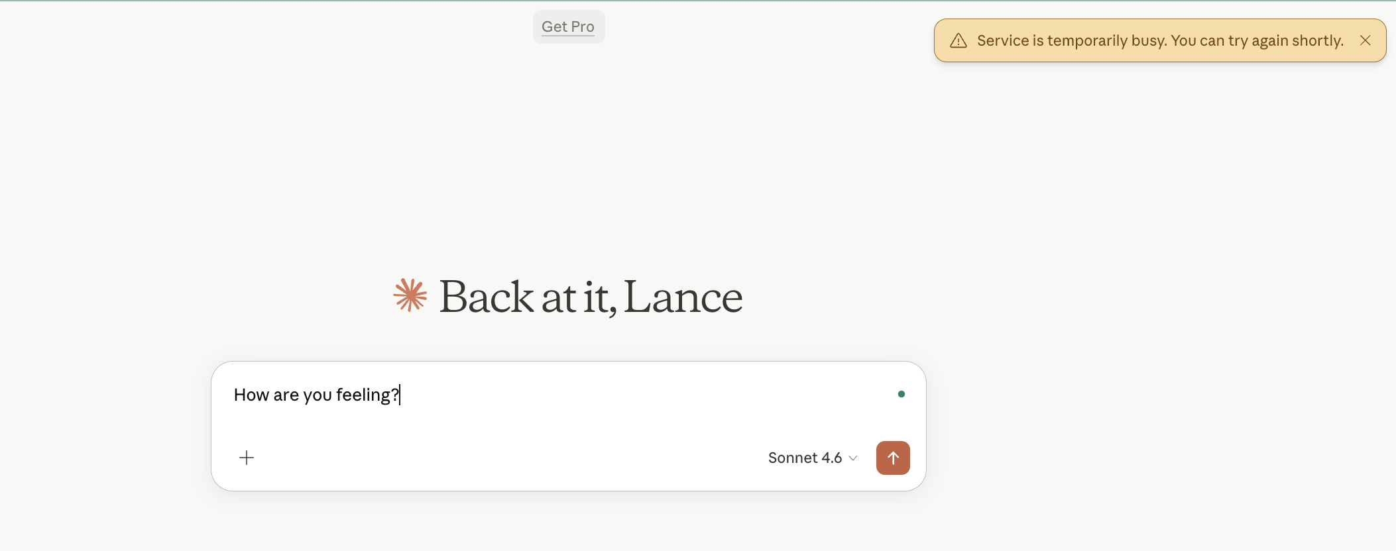Click the warning triangle icon in the alert
This screenshot has height=551, width=1396.
959,41
